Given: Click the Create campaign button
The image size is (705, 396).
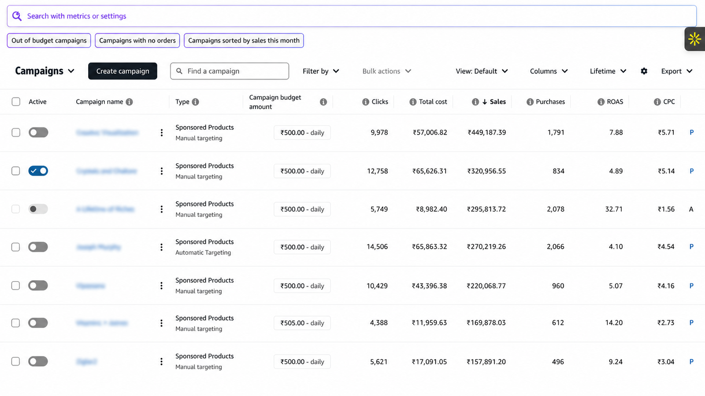Looking at the screenshot, I should [122, 71].
